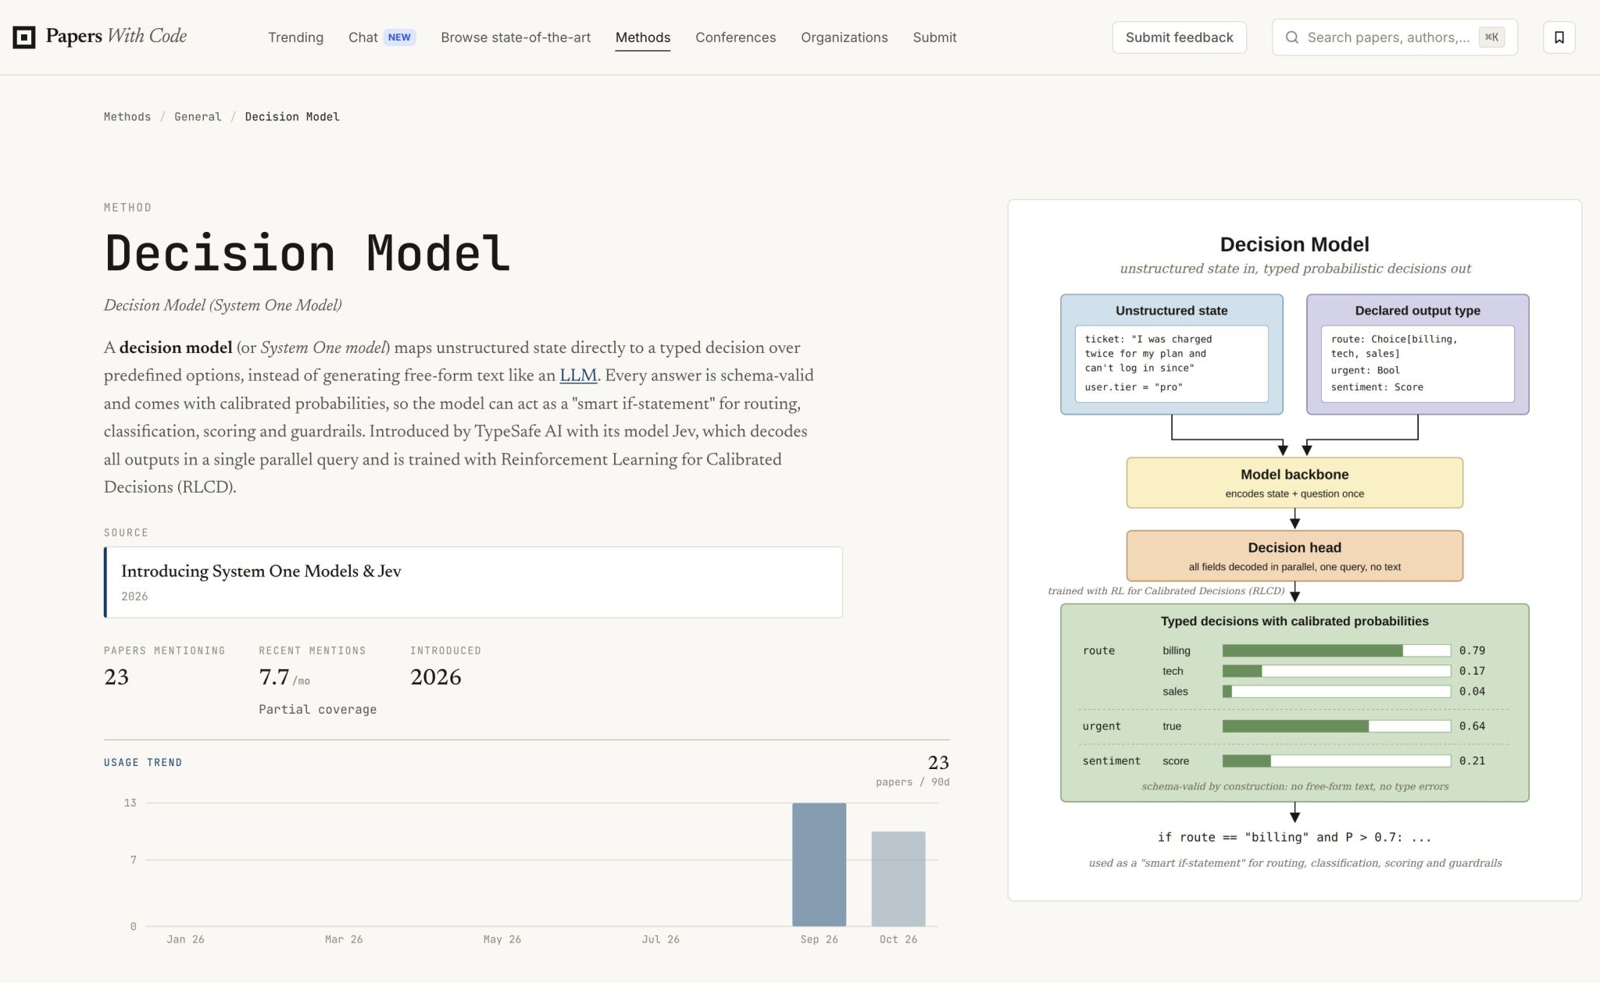Go to Methods breadcrumb

pos(127,117)
